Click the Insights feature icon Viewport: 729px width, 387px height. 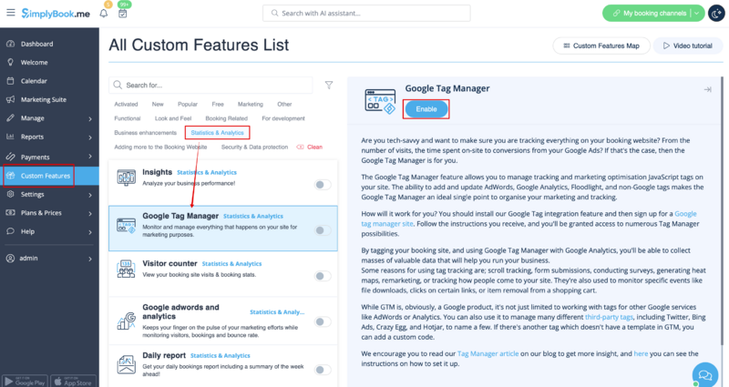tap(127, 178)
